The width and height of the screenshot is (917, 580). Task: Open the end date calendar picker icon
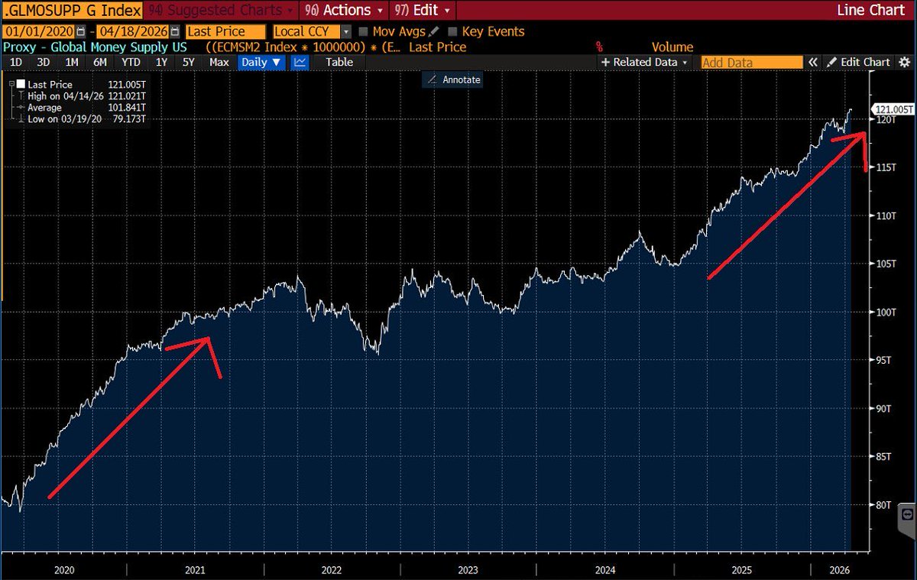click(177, 32)
